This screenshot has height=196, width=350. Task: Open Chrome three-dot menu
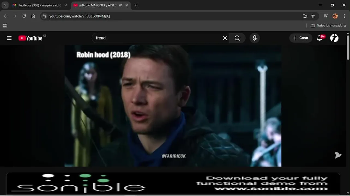345,16
